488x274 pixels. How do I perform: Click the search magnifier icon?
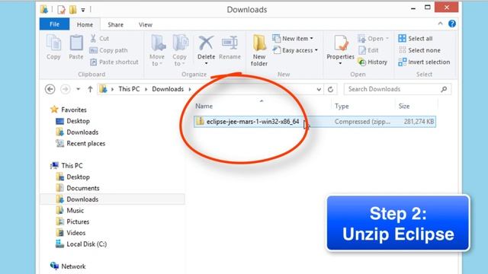click(444, 89)
